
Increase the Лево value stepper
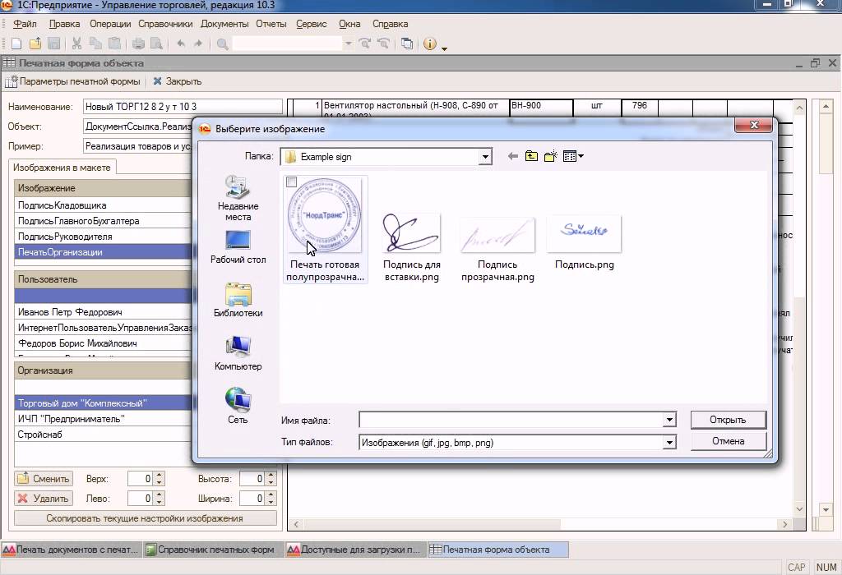click(x=159, y=494)
